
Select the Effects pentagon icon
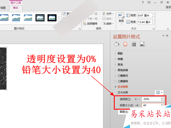click(x=125, y=44)
